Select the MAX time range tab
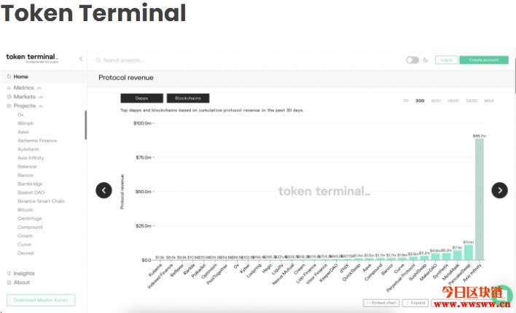Screen dimensions: 516x313 (489, 100)
